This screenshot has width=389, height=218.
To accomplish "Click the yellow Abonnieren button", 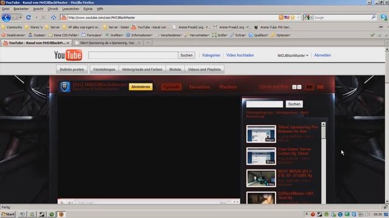I will click(140, 87).
